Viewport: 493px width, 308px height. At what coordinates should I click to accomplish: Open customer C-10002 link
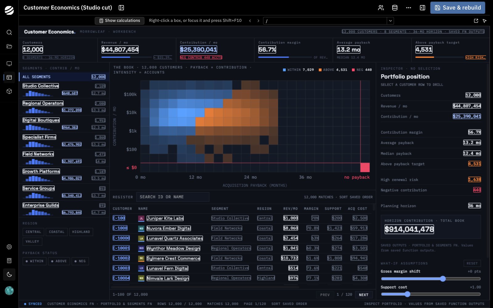pyautogui.click(x=121, y=258)
